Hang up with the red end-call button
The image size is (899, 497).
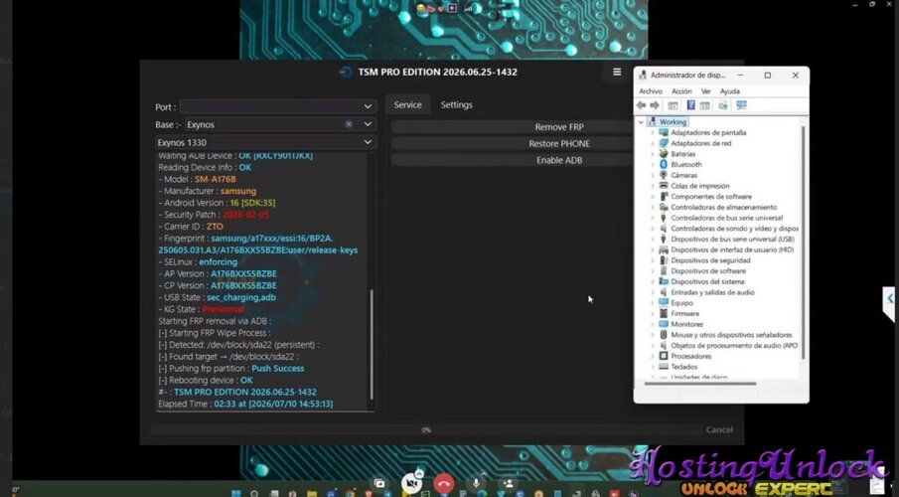pyautogui.click(x=444, y=484)
